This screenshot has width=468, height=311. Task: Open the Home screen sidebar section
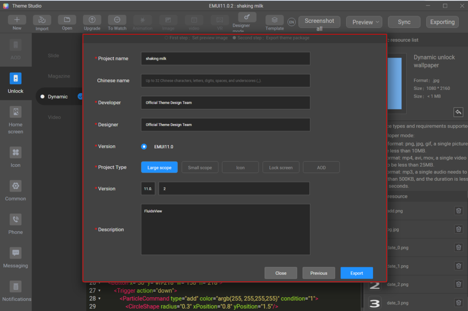tap(16, 119)
